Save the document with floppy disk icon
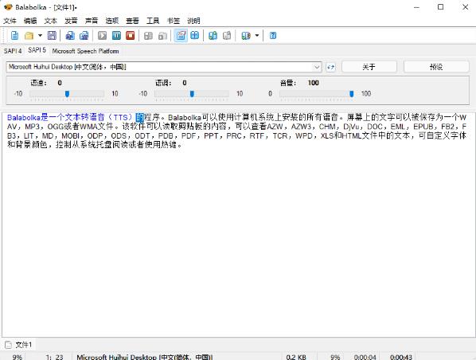476x360 pixels. tap(52, 36)
